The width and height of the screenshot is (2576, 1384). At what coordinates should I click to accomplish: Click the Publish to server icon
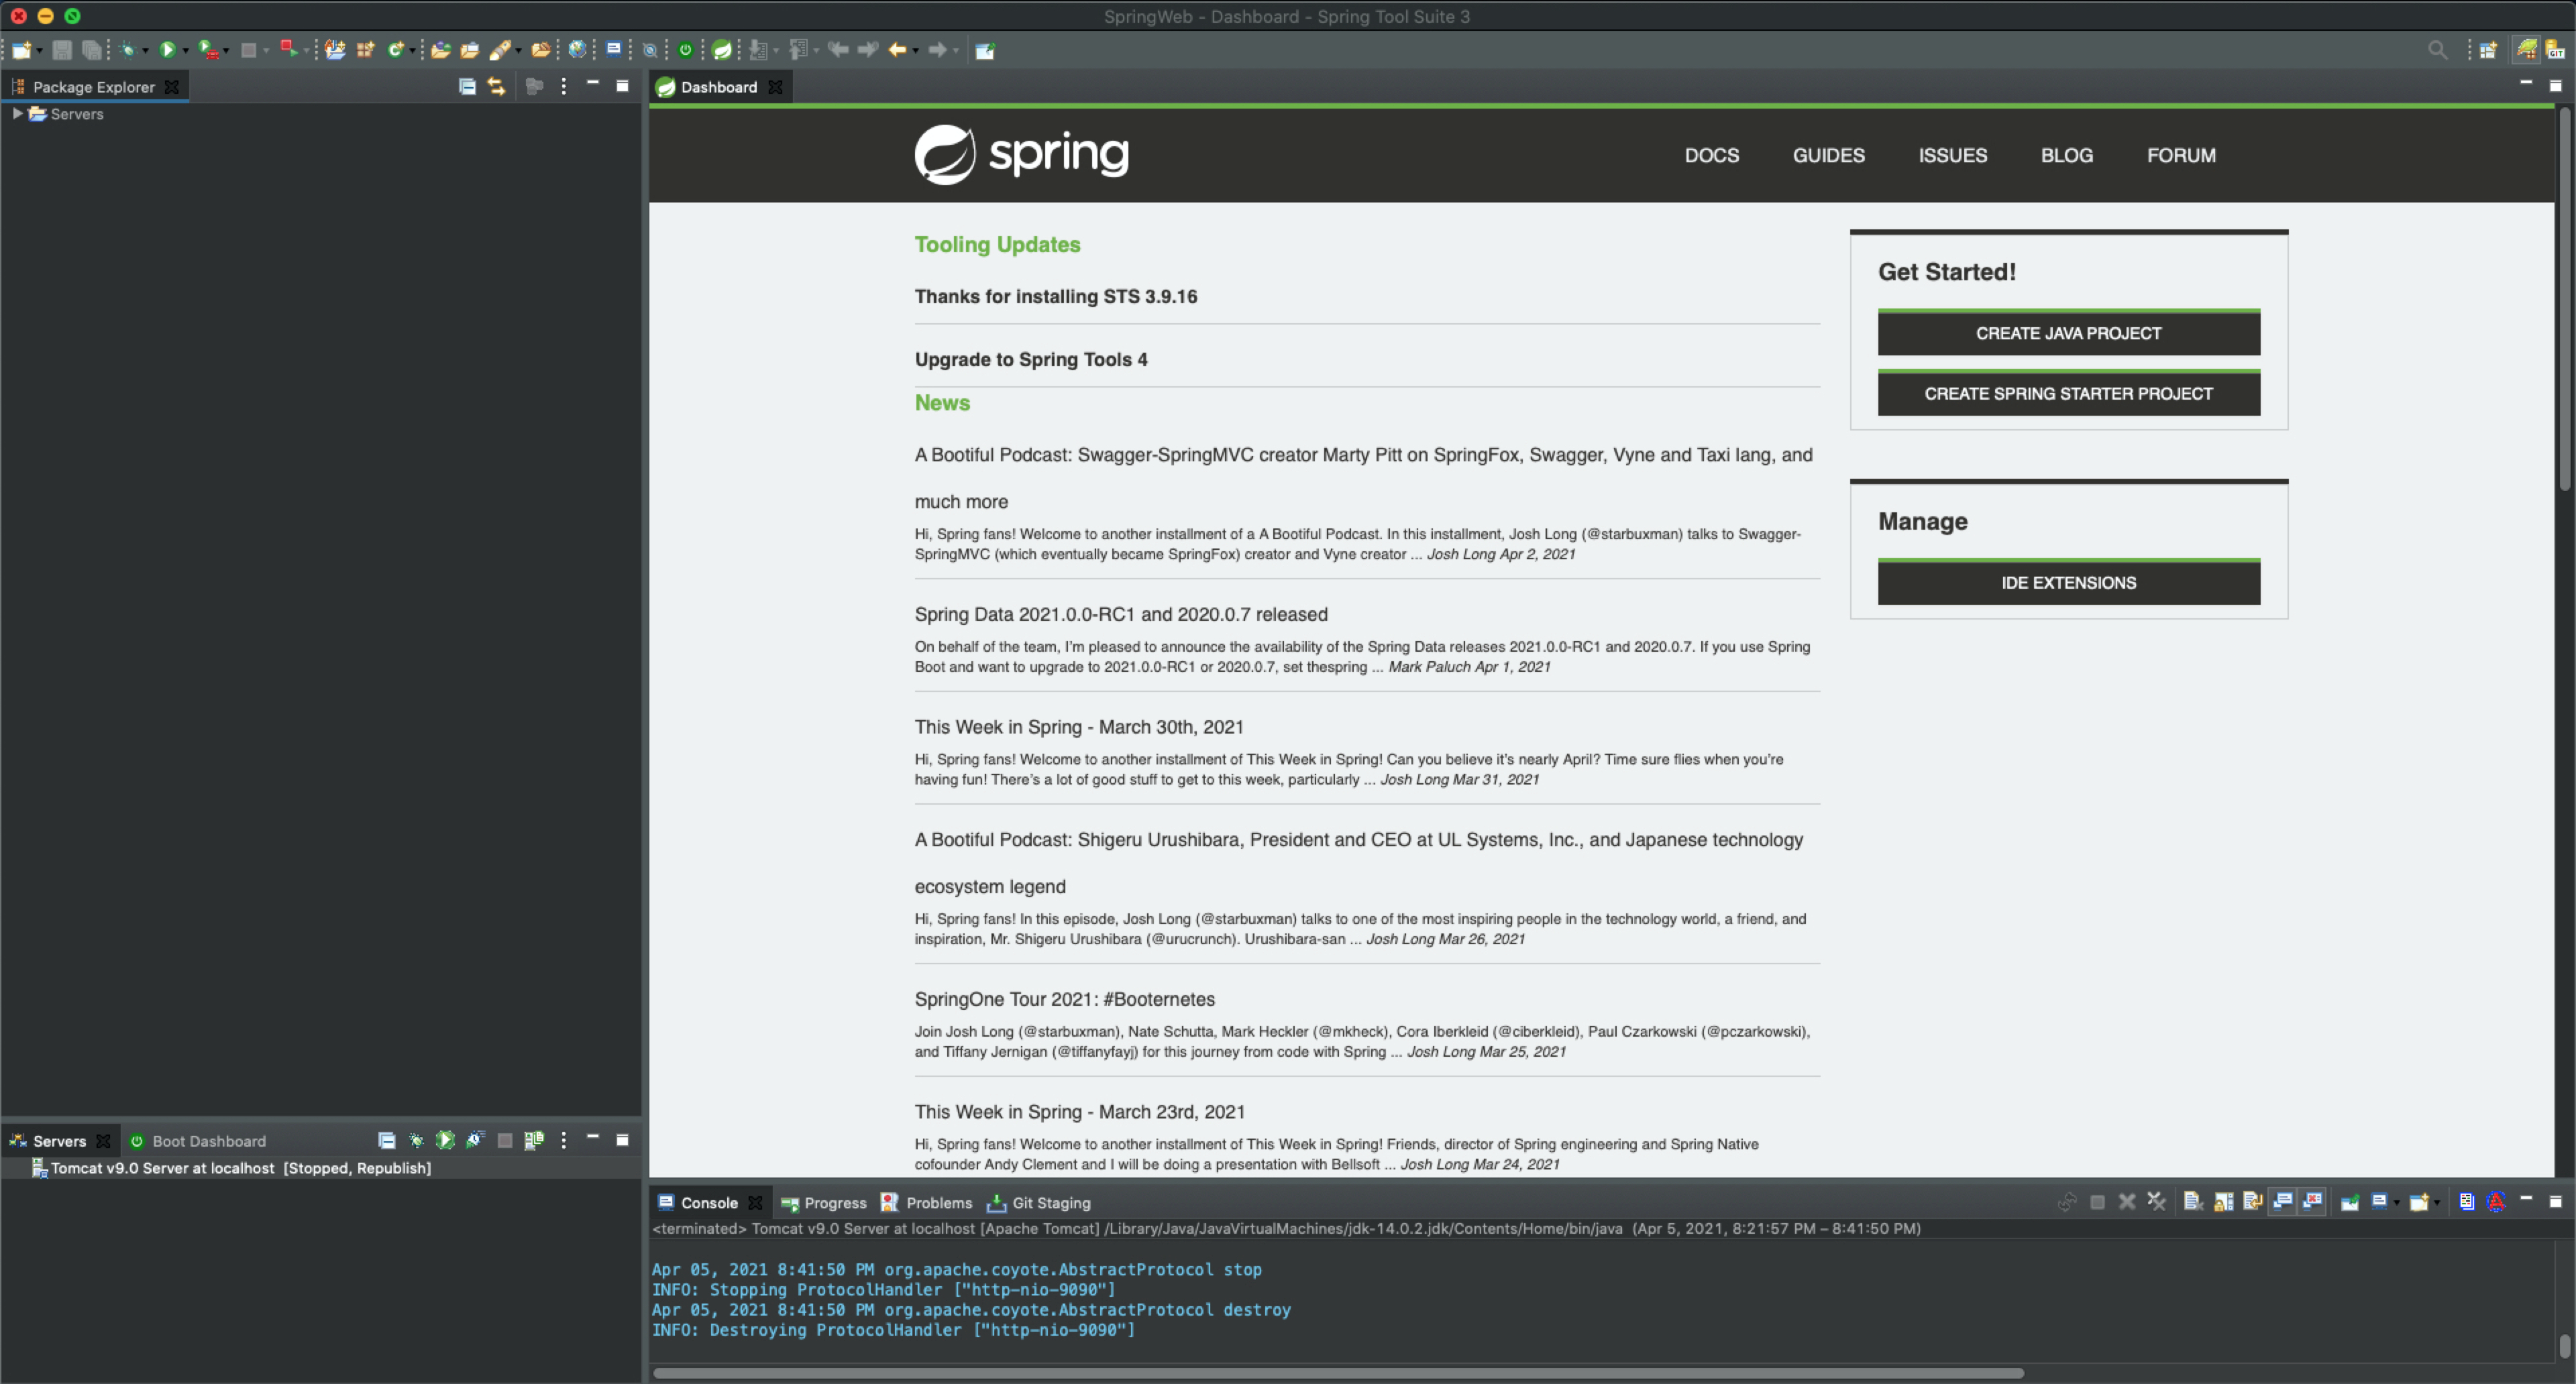click(534, 1140)
